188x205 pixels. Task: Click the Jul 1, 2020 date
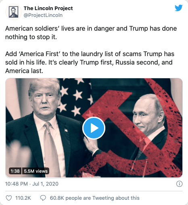pos(45,184)
